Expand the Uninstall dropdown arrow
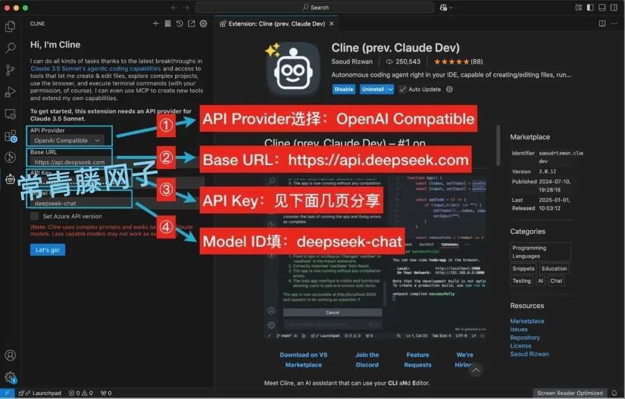The image size is (625, 399). point(390,89)
